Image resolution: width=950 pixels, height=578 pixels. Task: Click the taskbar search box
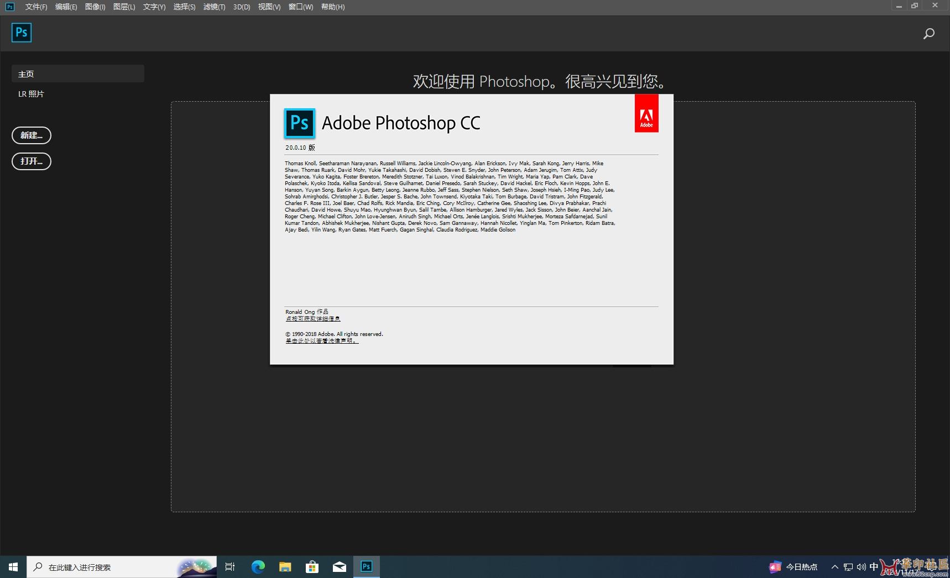(x=122, y=567)
